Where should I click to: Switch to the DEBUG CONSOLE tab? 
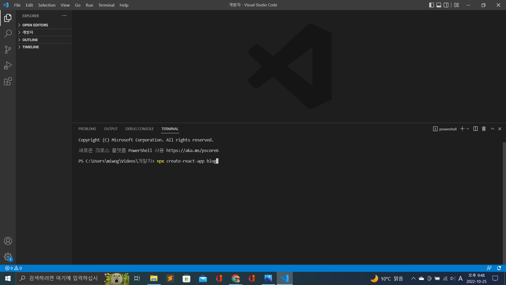pos(139,129)
